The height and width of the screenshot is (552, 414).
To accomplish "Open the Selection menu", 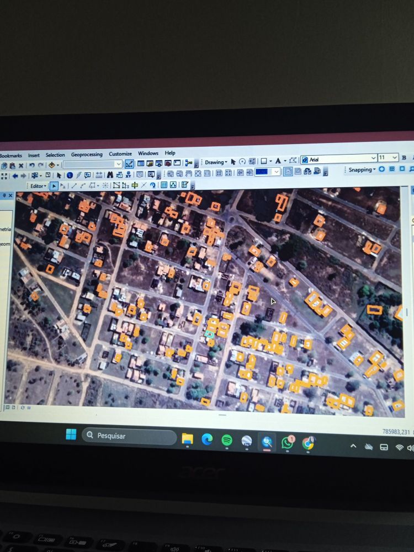I will [x=55, y=155].
